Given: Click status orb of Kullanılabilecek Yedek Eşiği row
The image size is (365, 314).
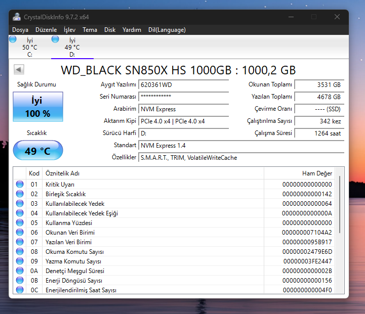Looking at the screenshot, I should tap(20, 213).
